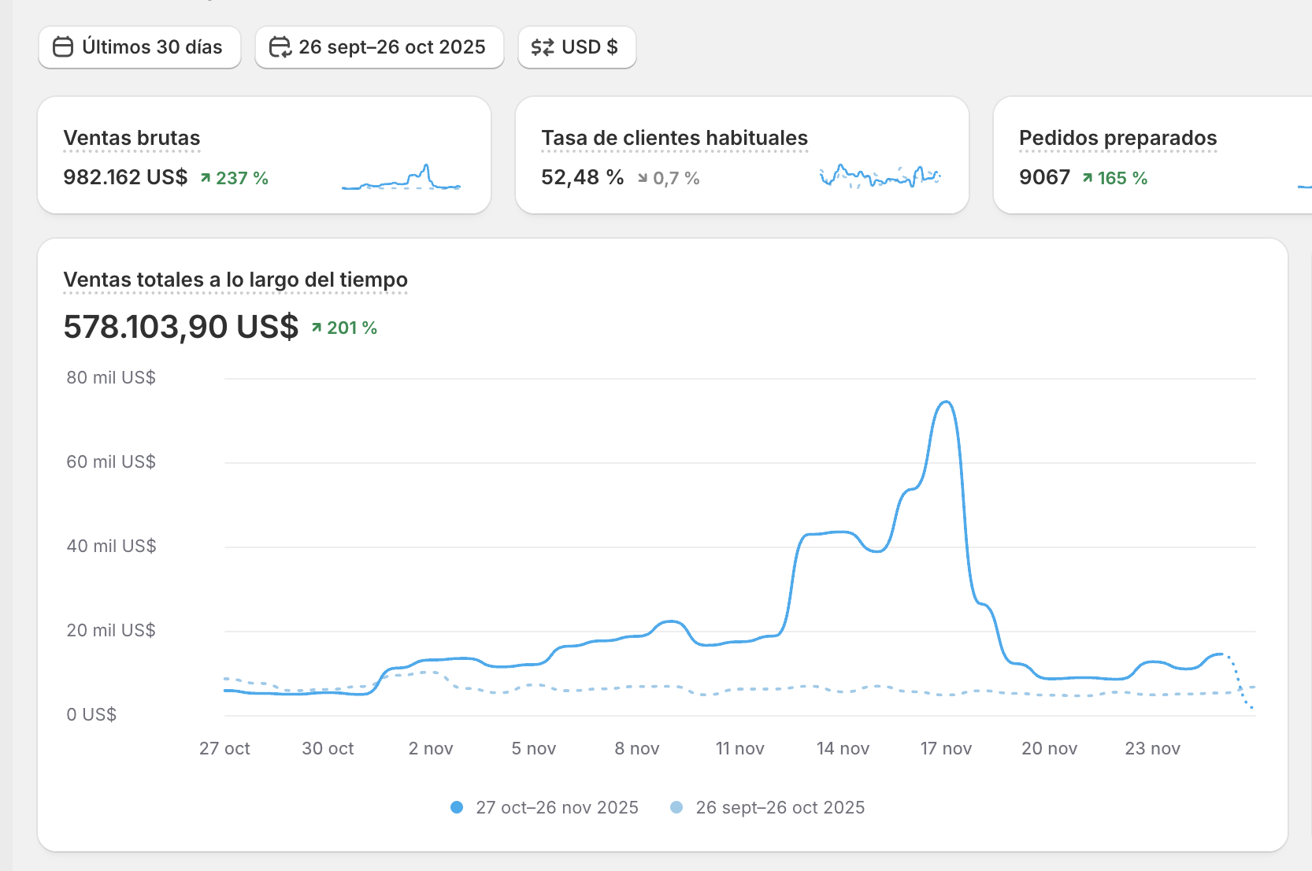Toggle the "26 sept–26 oct 2025" legend series
This screenshot has width=1312, height=871.
click(768, 807)
